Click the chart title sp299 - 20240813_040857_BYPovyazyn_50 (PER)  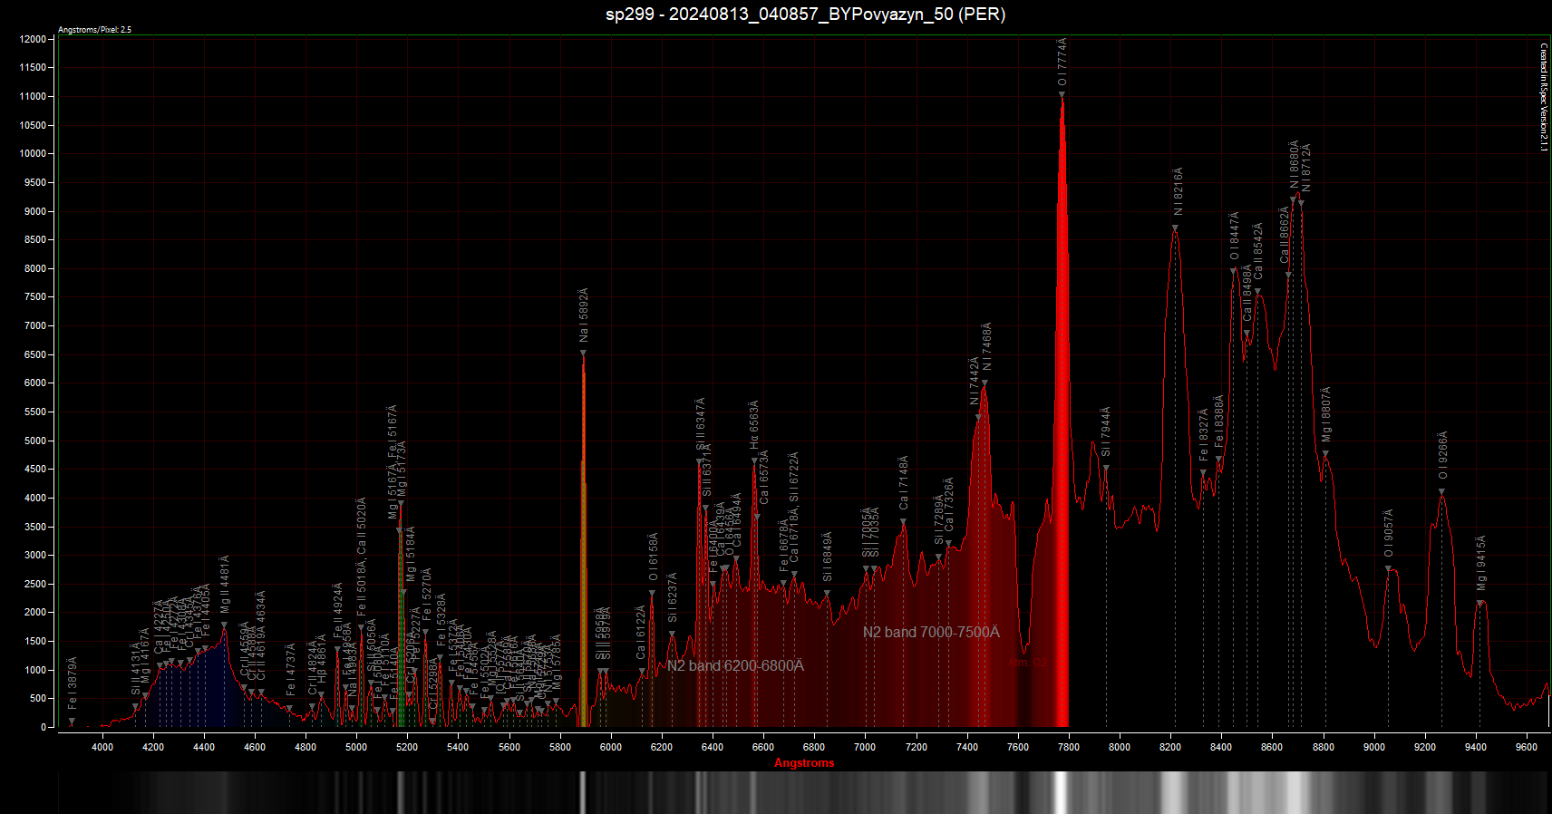pyautogui.click(x=805, y=14)
